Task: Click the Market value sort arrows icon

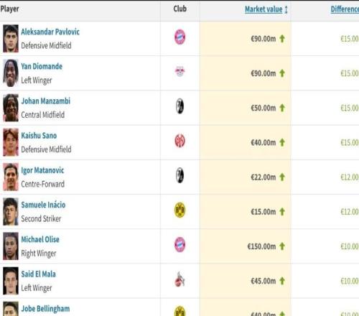Action: pos(286,9)
